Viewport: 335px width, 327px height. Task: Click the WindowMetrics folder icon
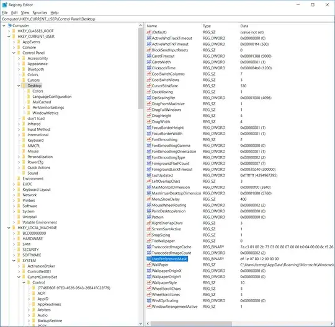pos(29,113)
